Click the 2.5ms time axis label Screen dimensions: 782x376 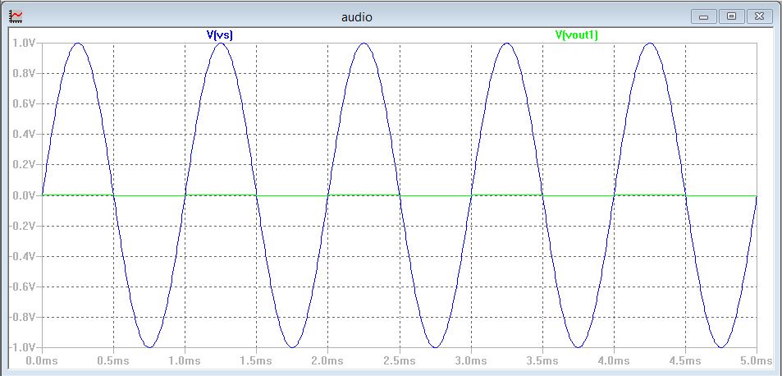point(400,360)
